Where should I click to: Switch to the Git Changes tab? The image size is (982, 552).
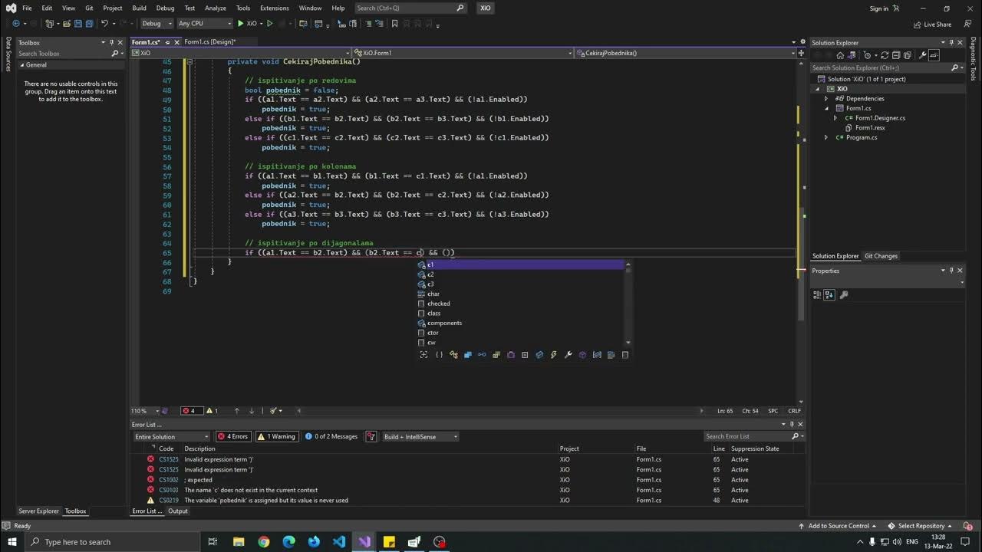point(881,256)
